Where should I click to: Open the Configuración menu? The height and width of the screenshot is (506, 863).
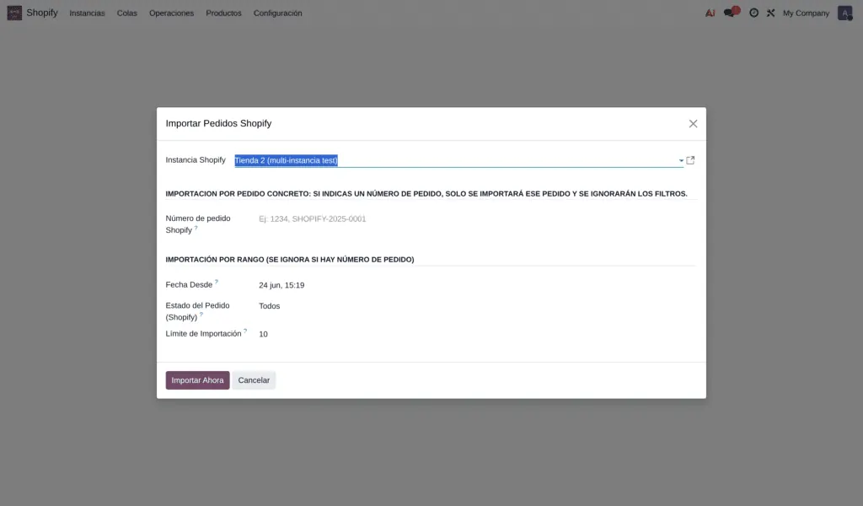click(277, 13)
